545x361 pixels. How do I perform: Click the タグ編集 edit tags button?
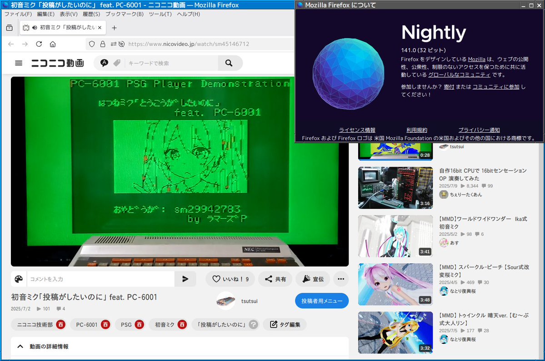click(x=285, y=325)
